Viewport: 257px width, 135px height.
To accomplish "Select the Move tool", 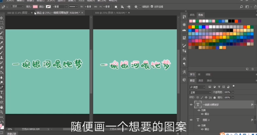I will coord(2,18).
